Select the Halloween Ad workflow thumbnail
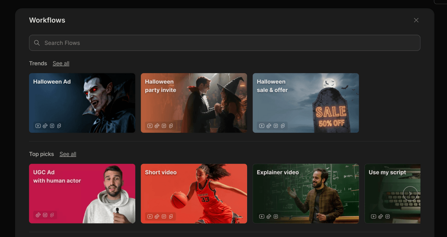The image size is (447, 237). tap(82, 103)
